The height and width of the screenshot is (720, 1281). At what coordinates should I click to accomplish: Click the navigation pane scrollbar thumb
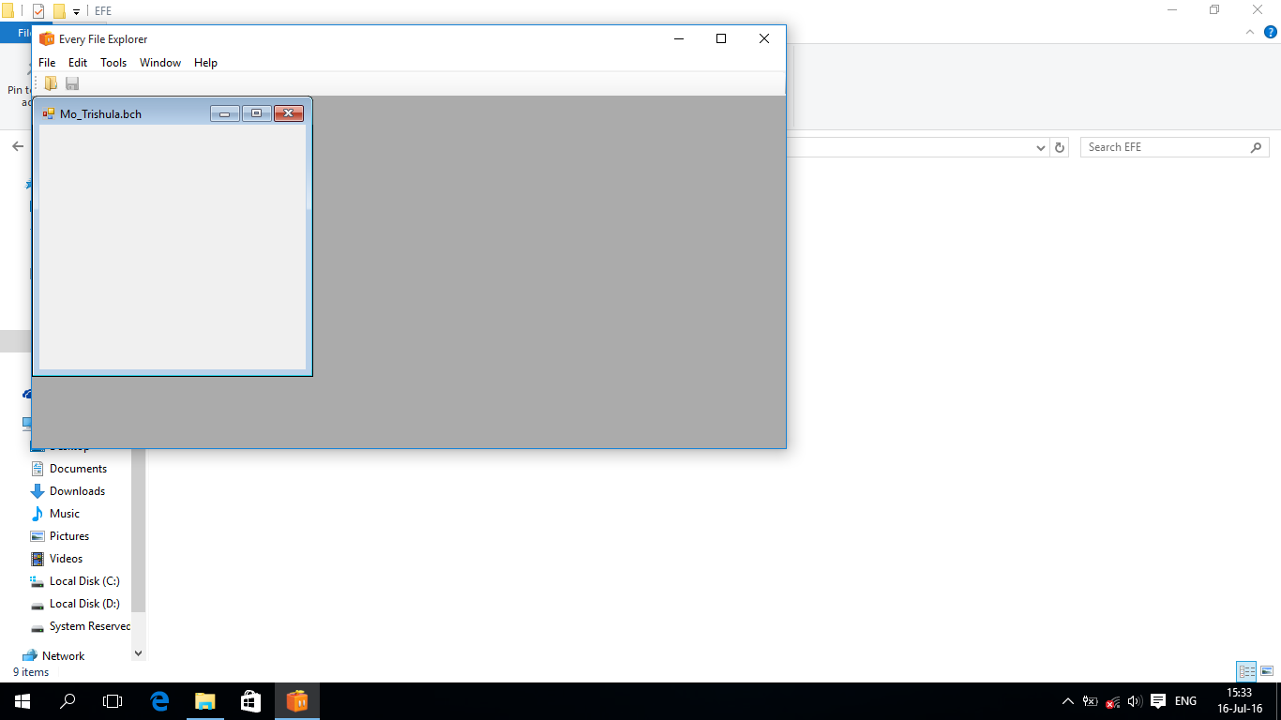(x=139, y=531)
